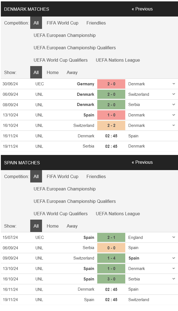178x311 pixels.
Task: Select the Show All button in Spain section
Action: [36, 226]
